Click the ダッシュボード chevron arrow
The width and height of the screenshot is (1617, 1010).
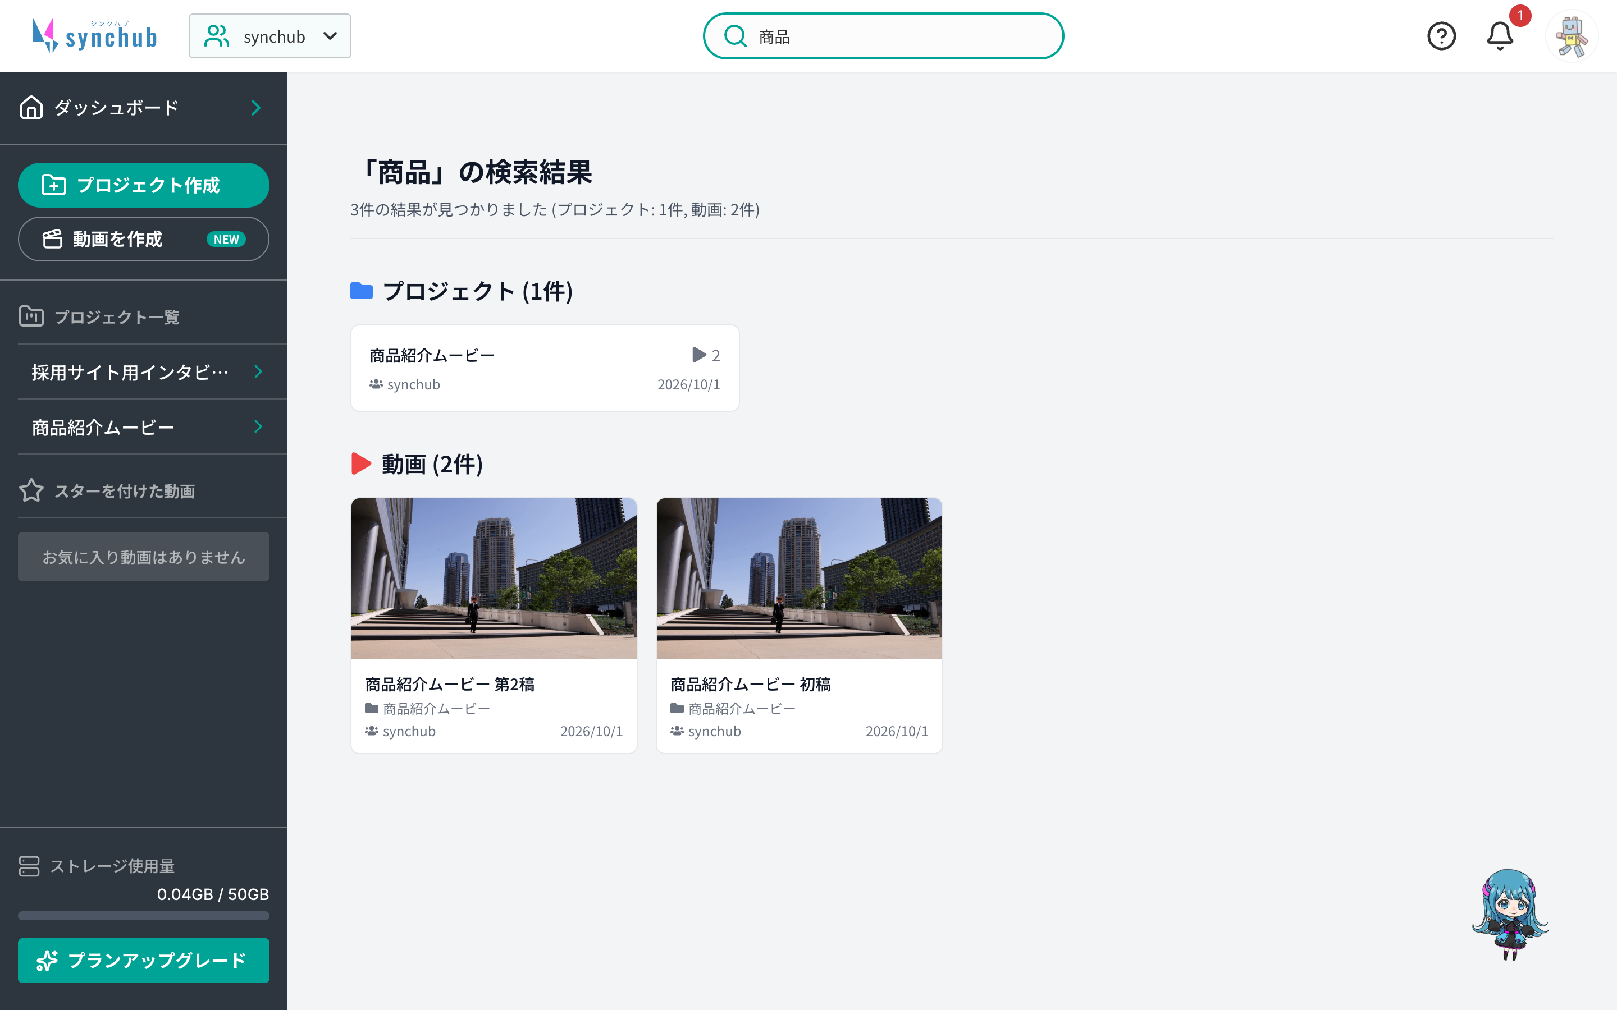pos(256,108)
